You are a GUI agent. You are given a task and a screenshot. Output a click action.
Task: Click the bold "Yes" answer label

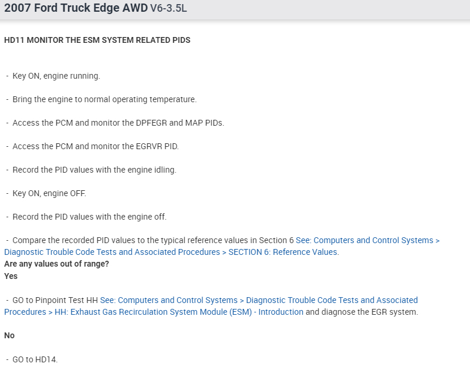pyautogui.click(x=11, y=276)
